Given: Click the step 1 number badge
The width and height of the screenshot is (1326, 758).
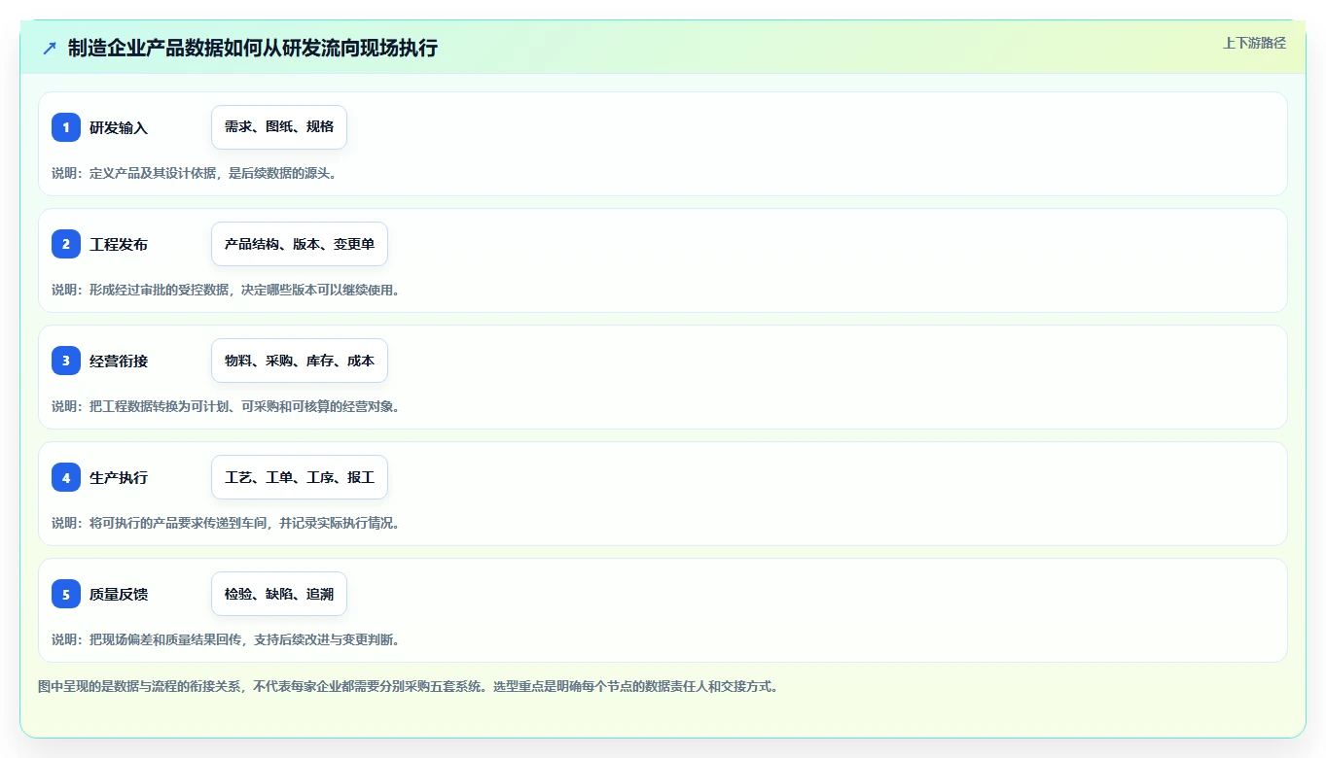Looking at the screenshot, I should coord(66,127).
